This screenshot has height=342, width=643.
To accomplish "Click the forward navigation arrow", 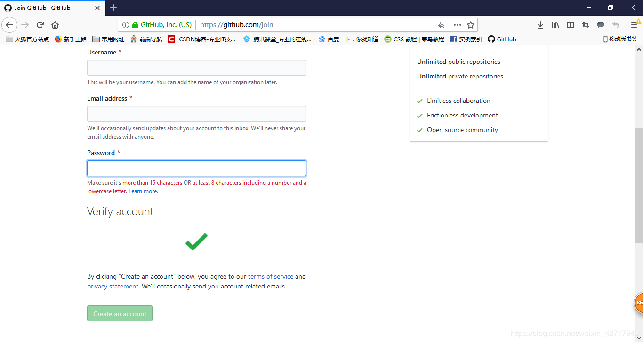I will point(25,25).
